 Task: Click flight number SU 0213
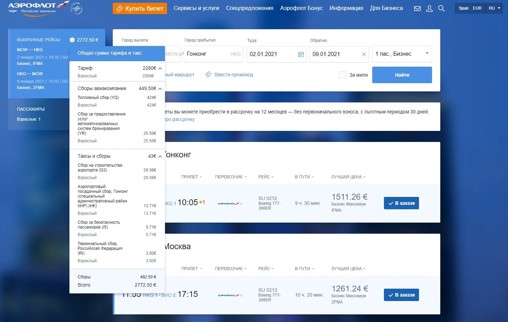click(267, 290)
